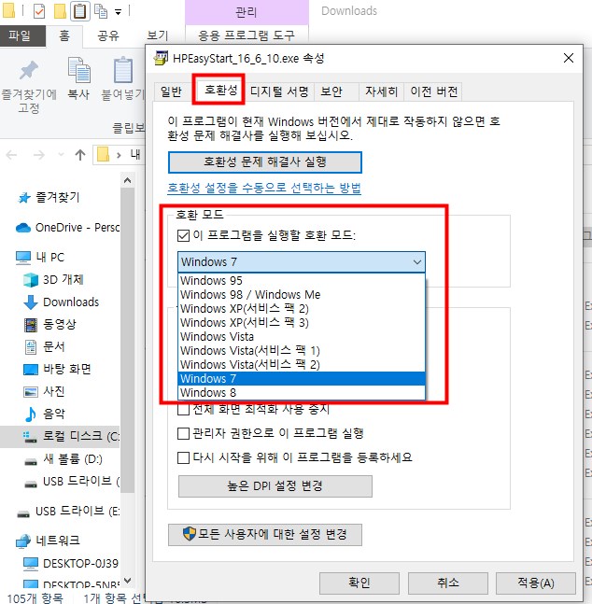
Task: Enable 다시 시작을 위해 이 프로그램을 등록하세요 checkbox
Action: (x=183, y=457)
